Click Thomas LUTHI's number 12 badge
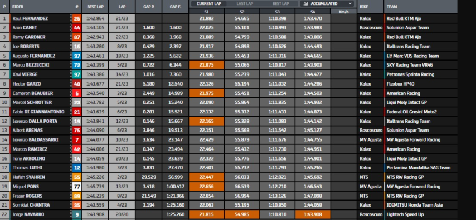 coord(77,168)
